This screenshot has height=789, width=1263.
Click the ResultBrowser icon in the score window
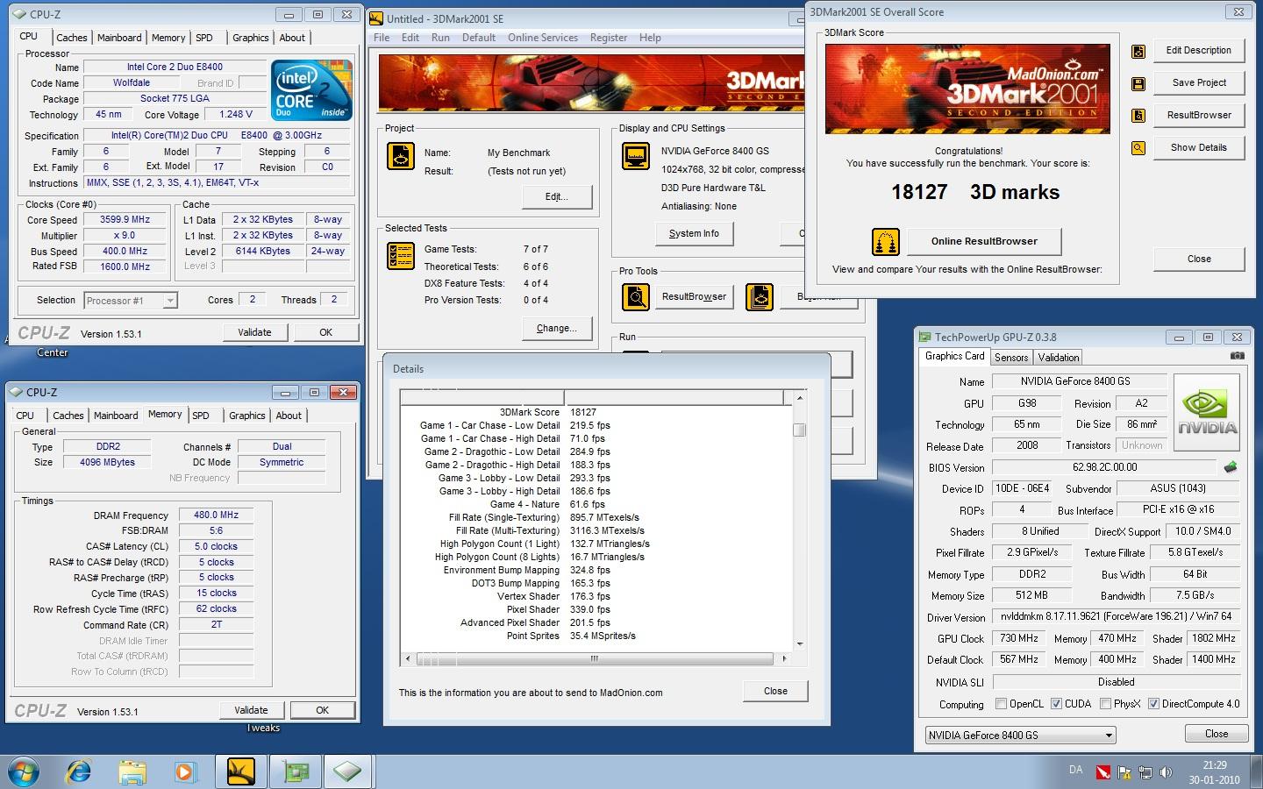tap(1138, 116)
